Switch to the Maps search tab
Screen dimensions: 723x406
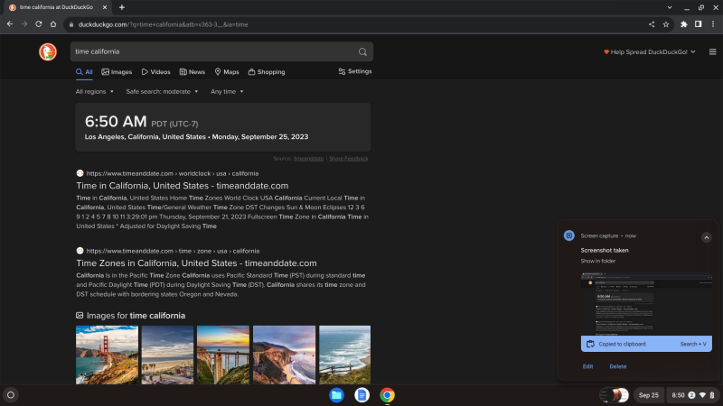[226, 71]
